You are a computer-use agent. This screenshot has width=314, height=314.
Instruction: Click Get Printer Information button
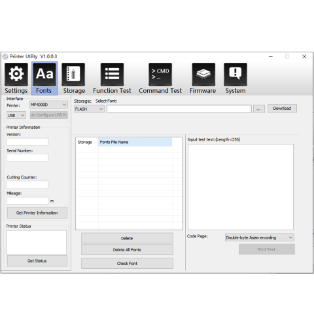click(37, 213)
